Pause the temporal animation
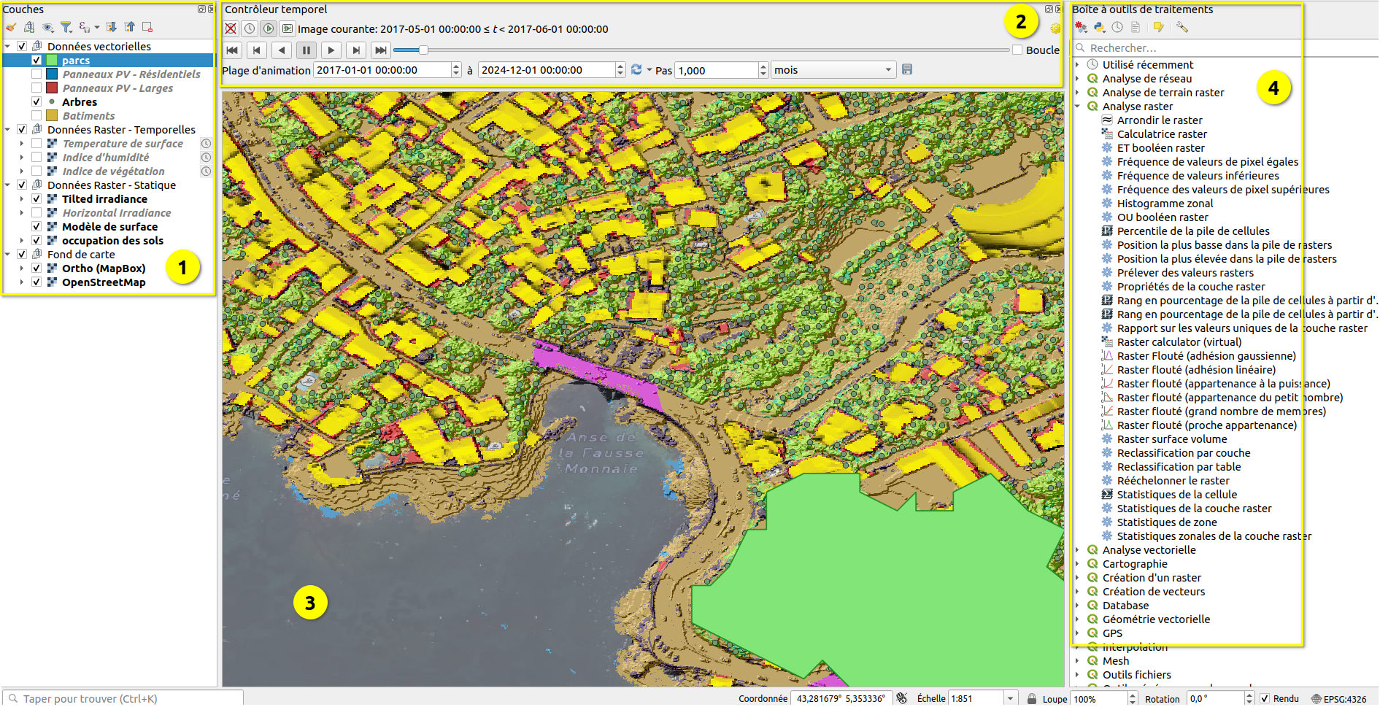Image resolution: width=1380 pixels, height=707 pixels. (307, 50)
